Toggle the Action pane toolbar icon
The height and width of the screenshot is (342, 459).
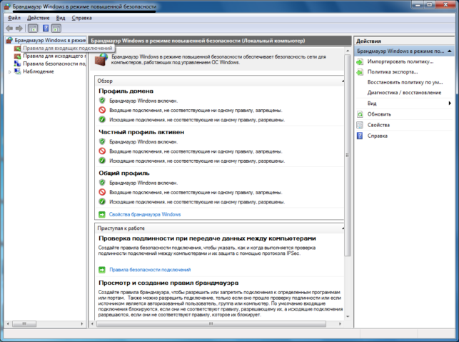[56, 29]
